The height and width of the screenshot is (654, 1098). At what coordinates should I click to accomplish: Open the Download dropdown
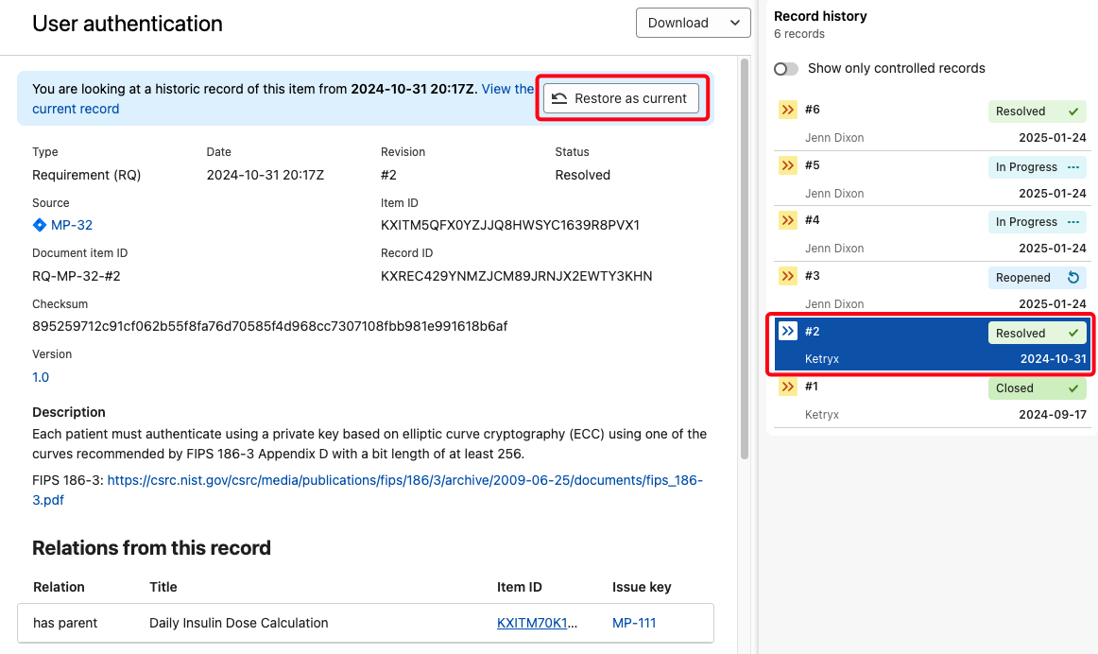pos(694,23)
